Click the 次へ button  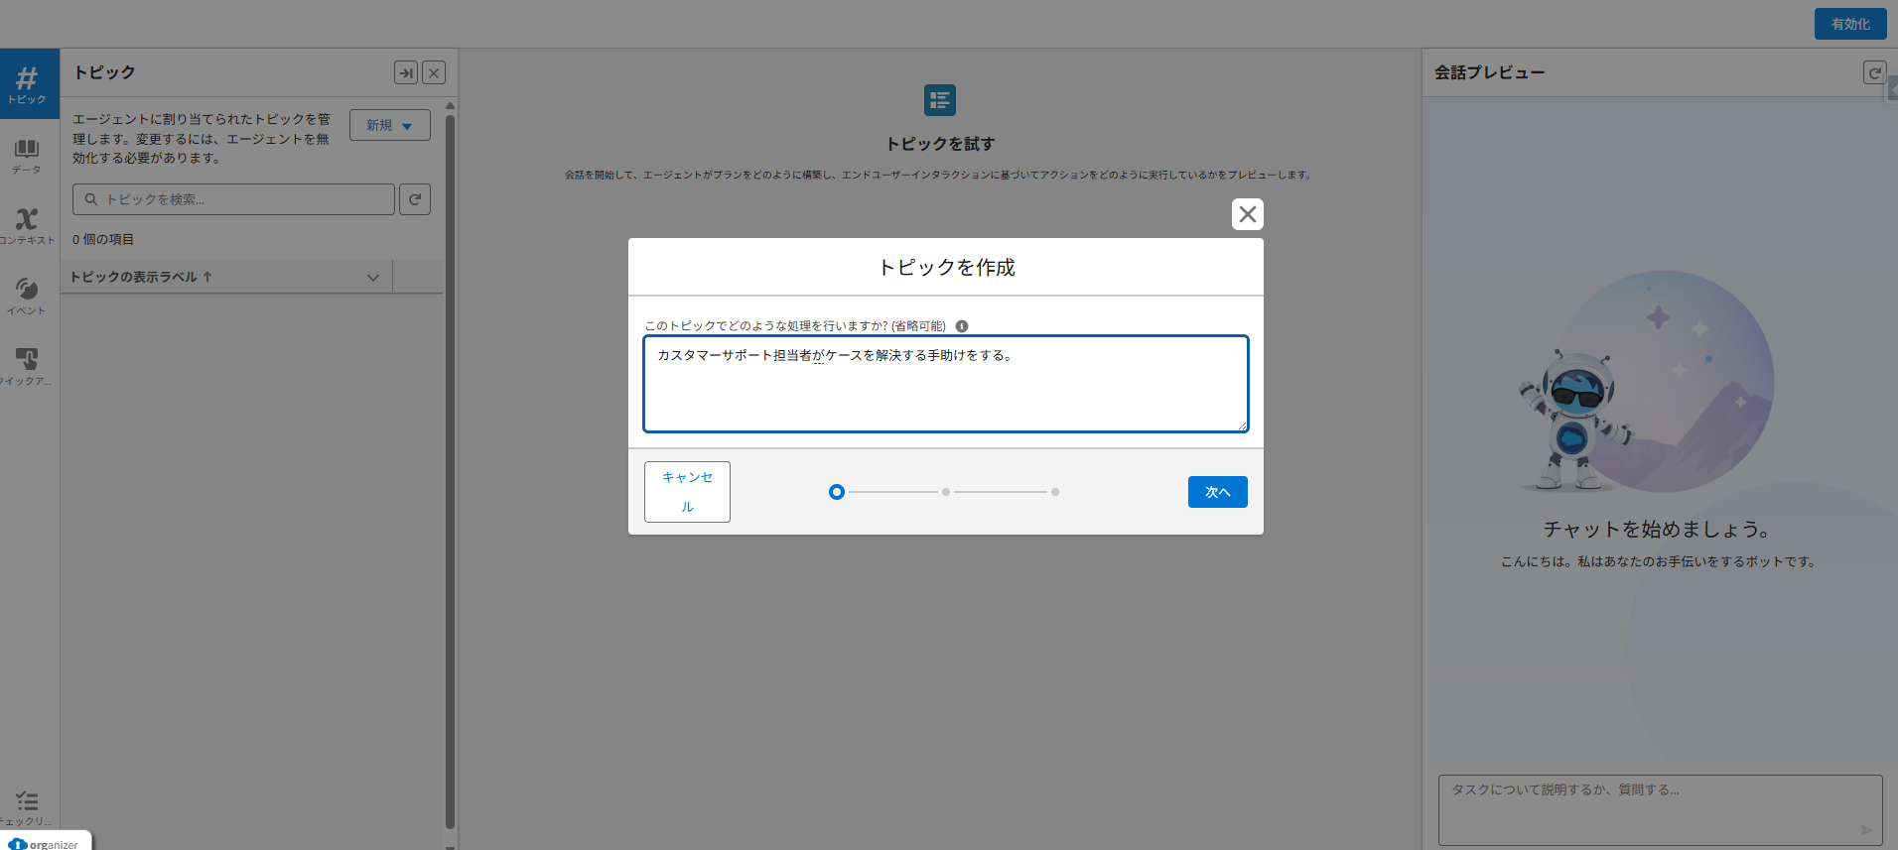[1217, 492]
